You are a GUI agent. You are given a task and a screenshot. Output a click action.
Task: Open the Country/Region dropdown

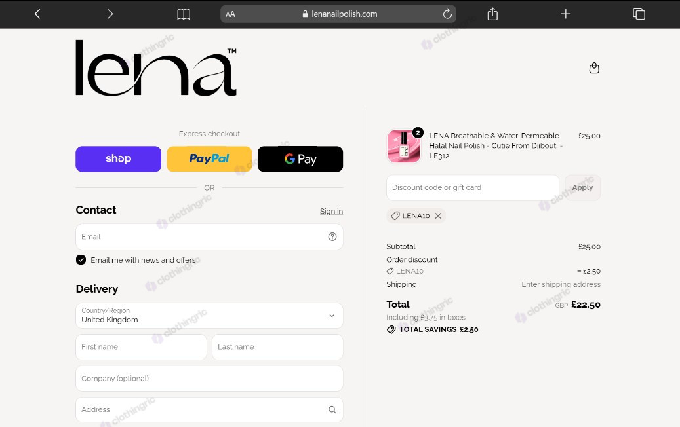(209, 316)
